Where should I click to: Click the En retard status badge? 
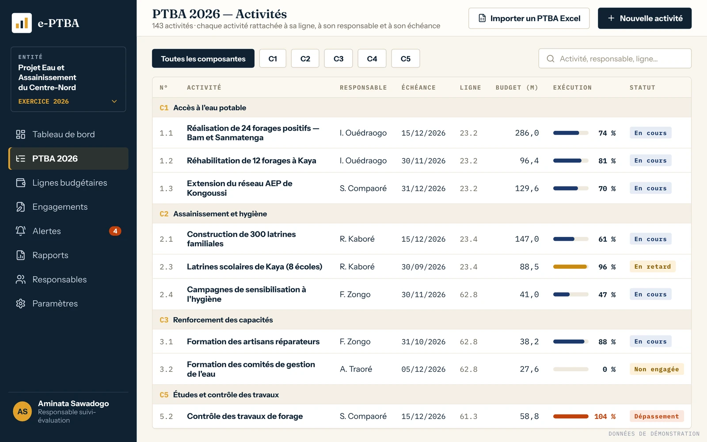coord(653,267)
